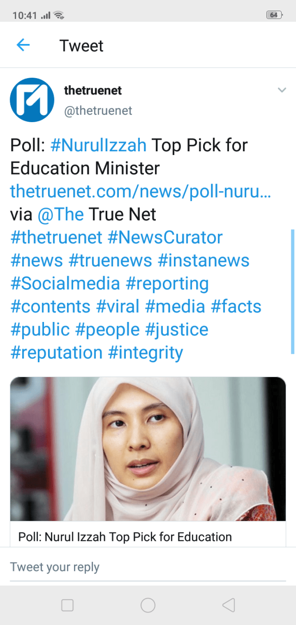Tap the Android home circle button
The height and width of the screenshot is (625, 296).
coord(148,605)
